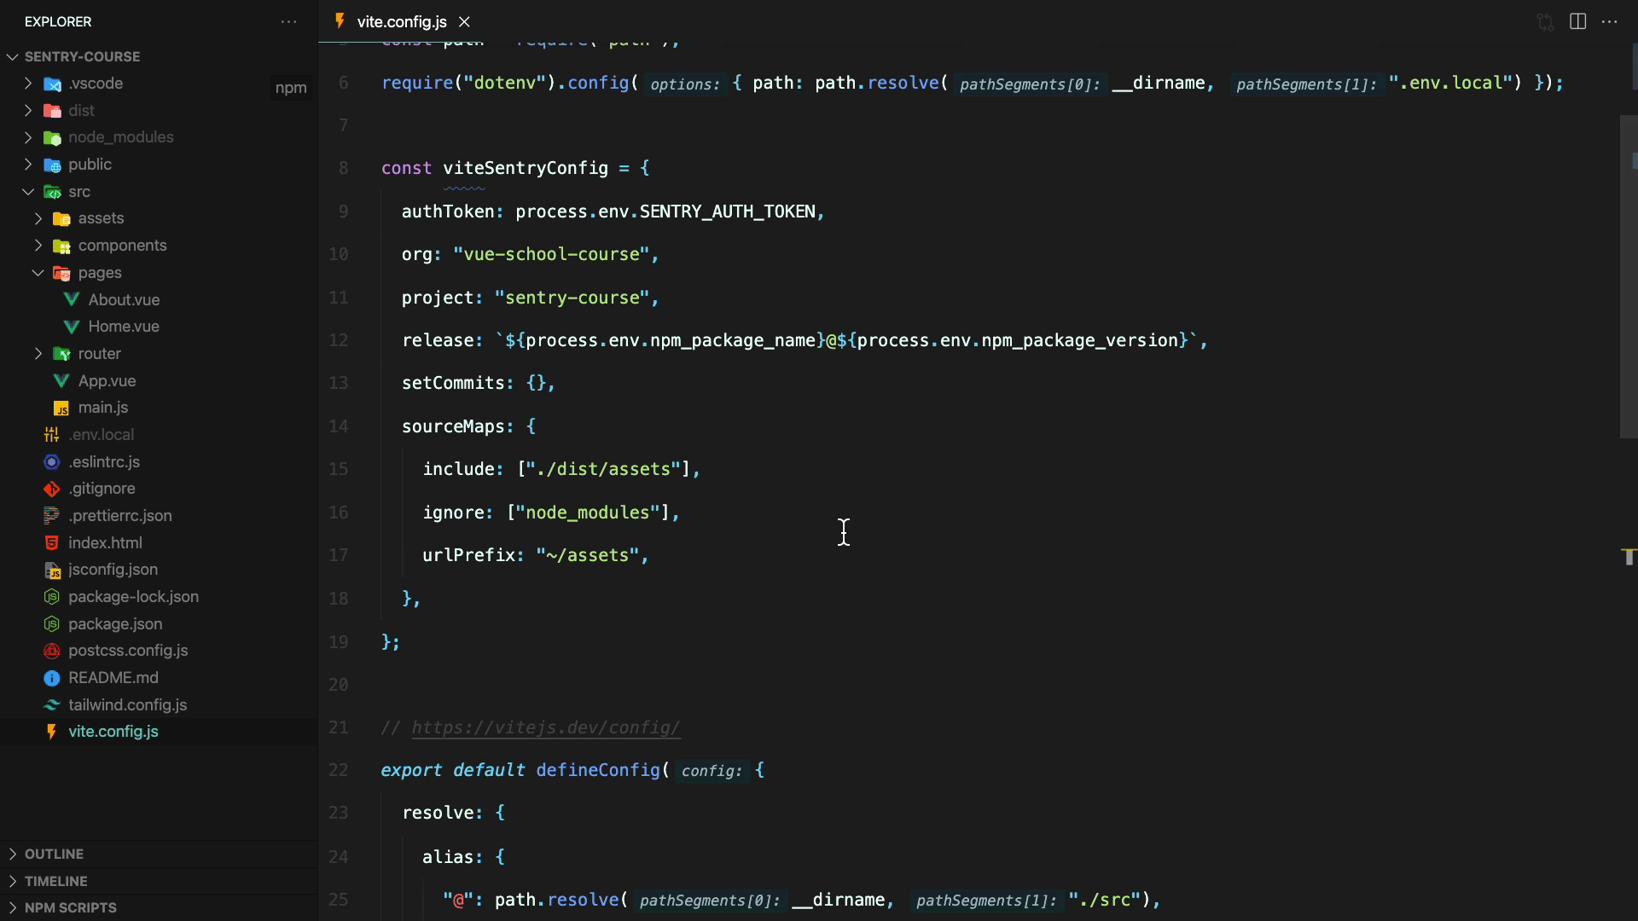Click the public folder icon
This screenshot has width=1638, height=921.
[x=52, y=165]
